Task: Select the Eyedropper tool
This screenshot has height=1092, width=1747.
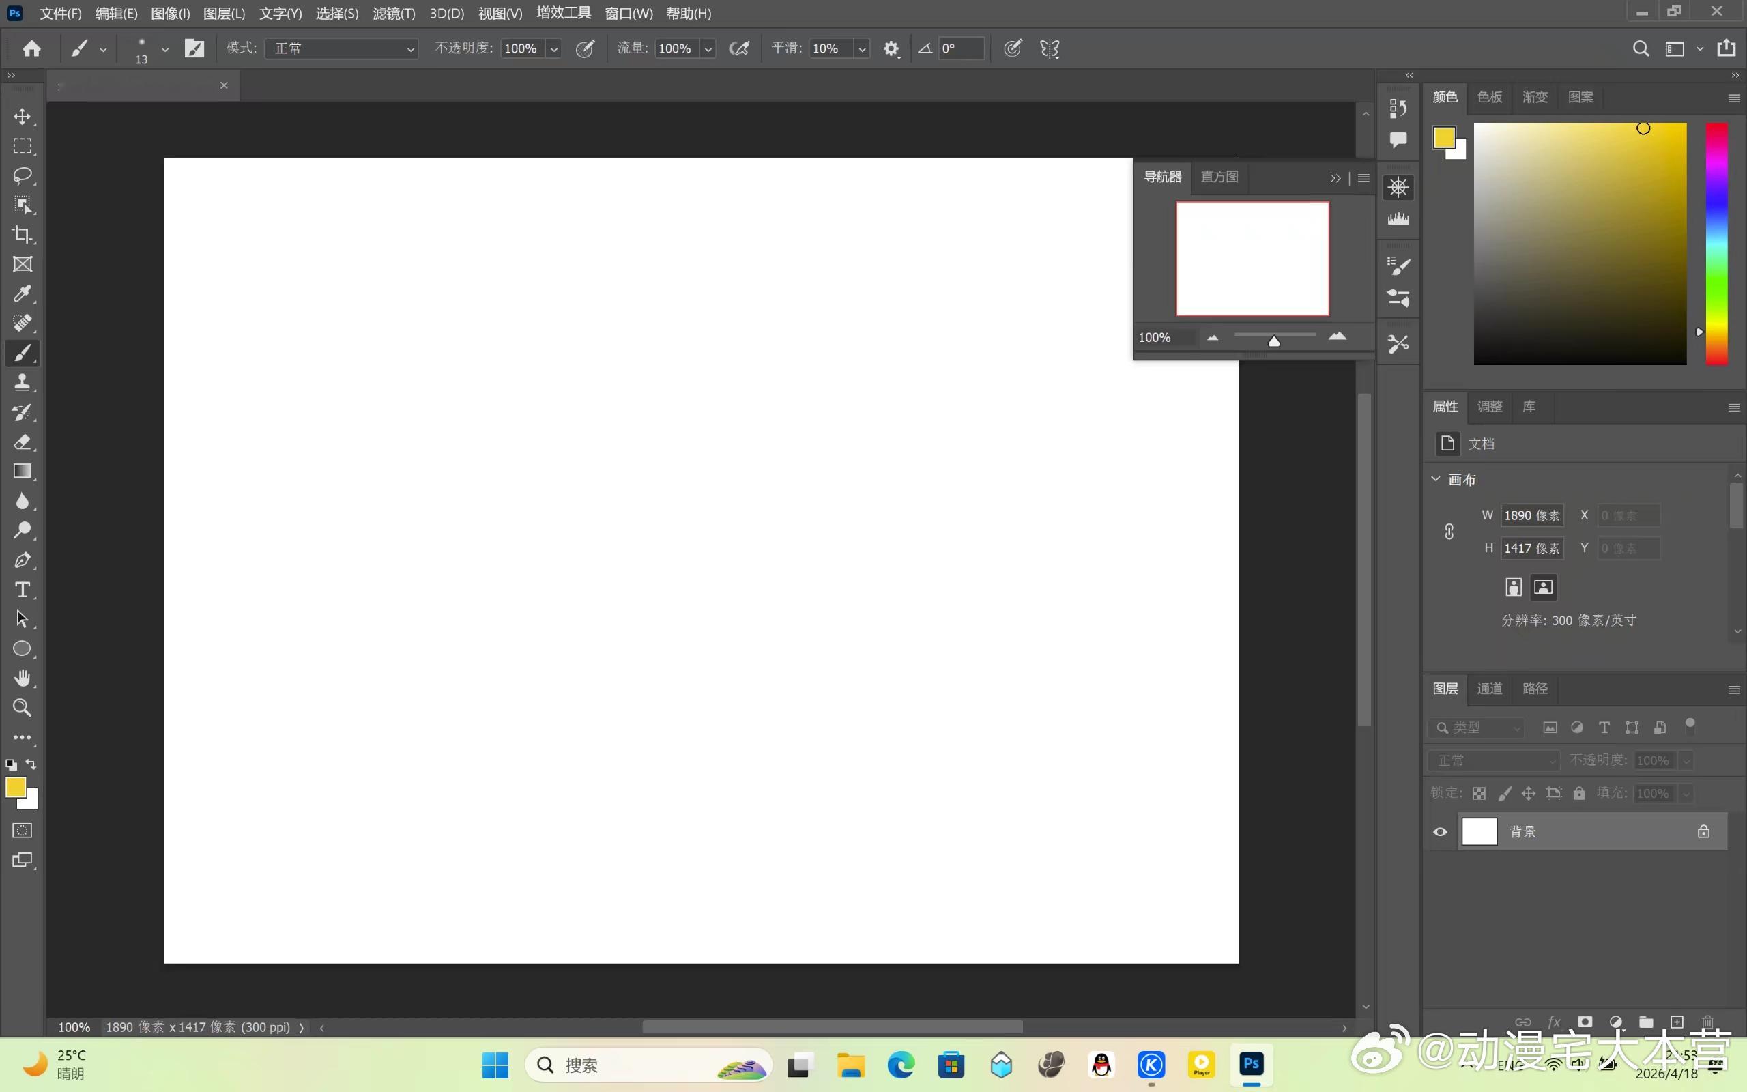Action: [x=23, y=293]
